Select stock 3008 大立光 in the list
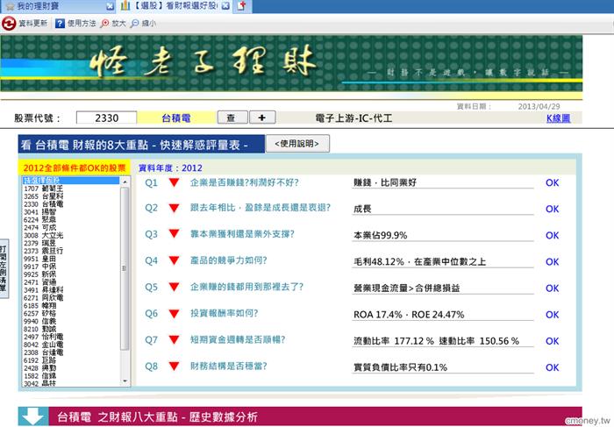 tap(71, 235)
